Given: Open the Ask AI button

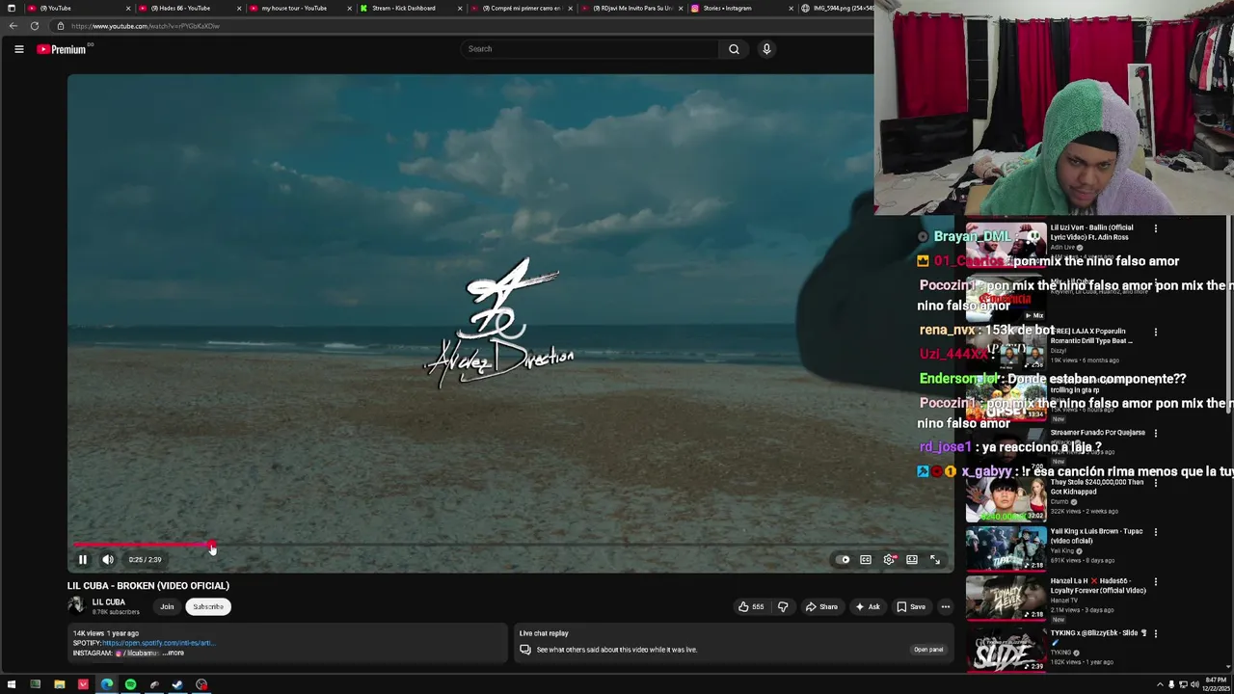Looking at the screenshot, I should [x=867, y=606].
